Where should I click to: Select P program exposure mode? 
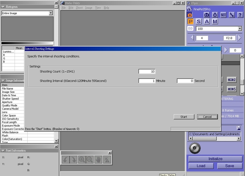click(191, 21)
